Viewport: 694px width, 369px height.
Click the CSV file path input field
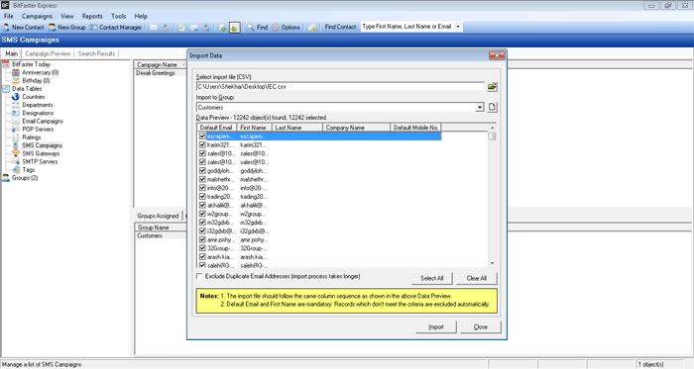pos(340,86)
